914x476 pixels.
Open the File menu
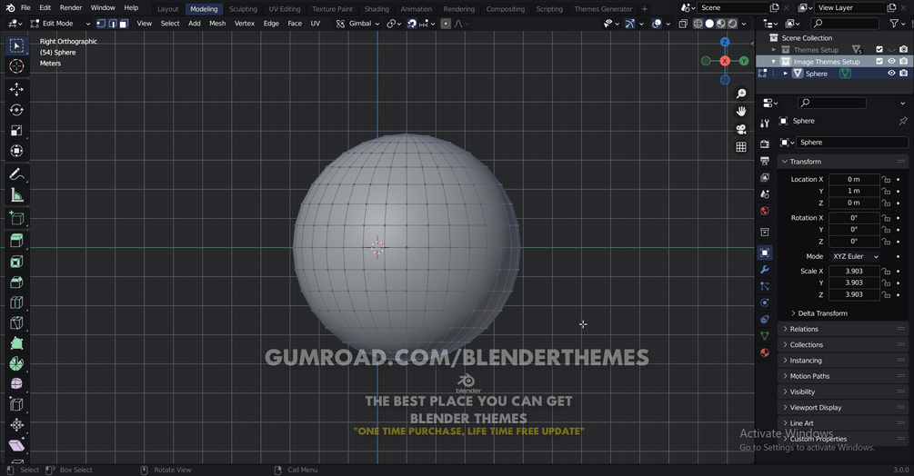[25, 8]
